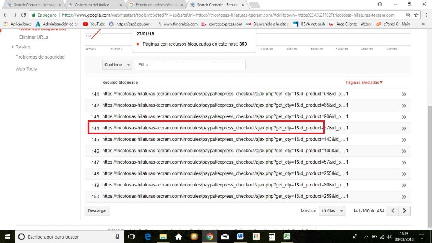Open details arrow for row 147
432x243 pixels.
point(404,163)
